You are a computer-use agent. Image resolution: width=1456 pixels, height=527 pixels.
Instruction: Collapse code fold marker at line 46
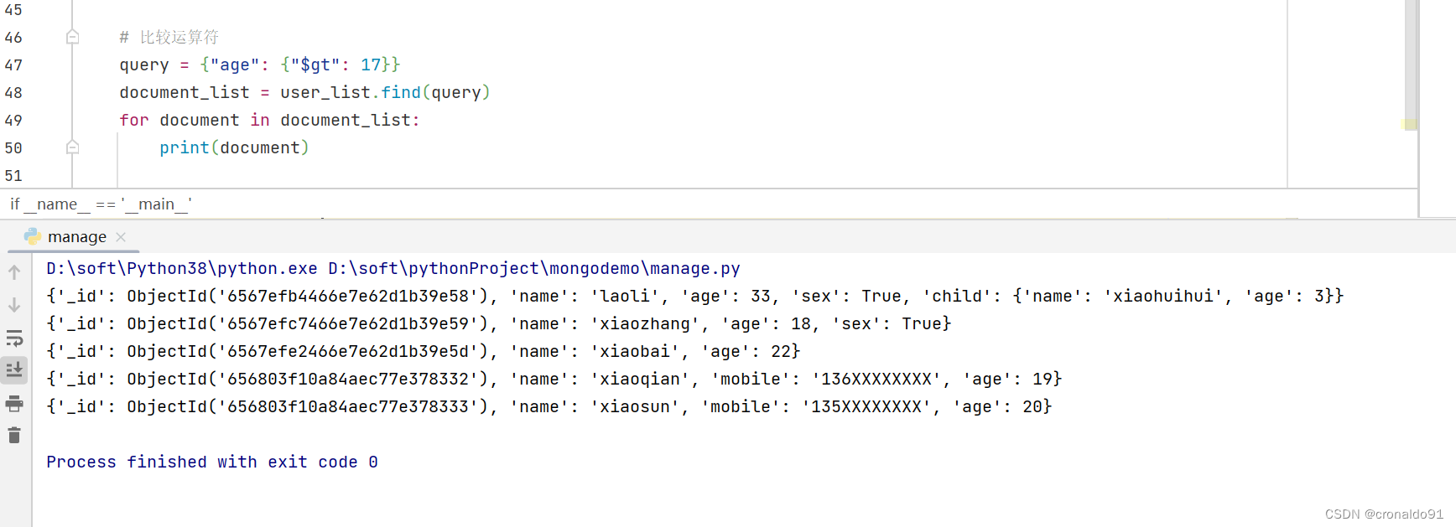[x=73, y=37]
